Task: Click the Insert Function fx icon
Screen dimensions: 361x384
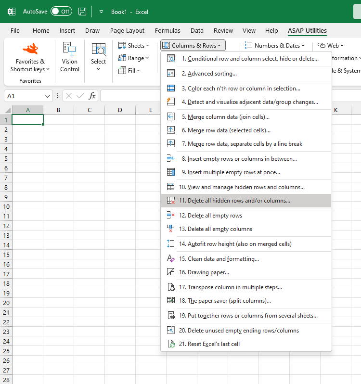Action: click(x=92, y=96)
